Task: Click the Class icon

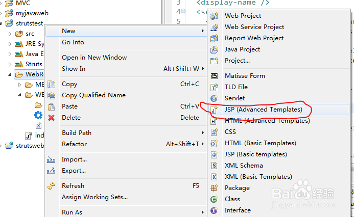Action: tap(214, 199)
